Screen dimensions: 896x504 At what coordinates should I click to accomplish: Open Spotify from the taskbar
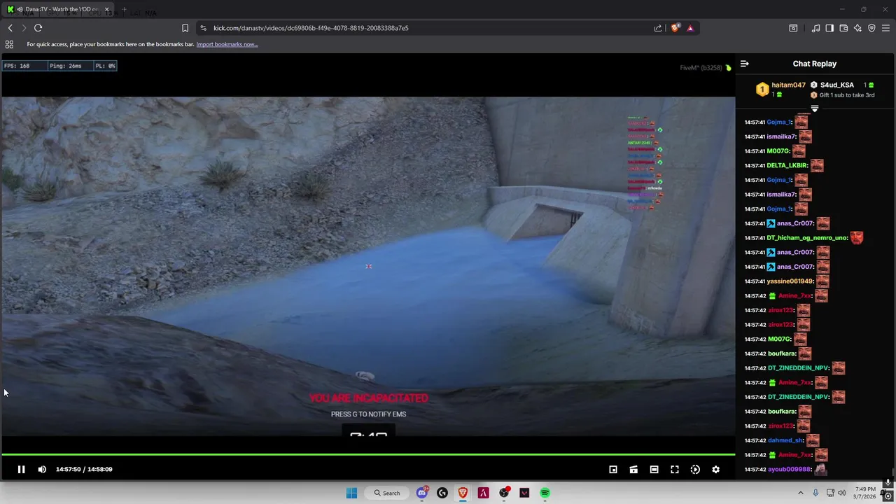click(x=545, y=493)
